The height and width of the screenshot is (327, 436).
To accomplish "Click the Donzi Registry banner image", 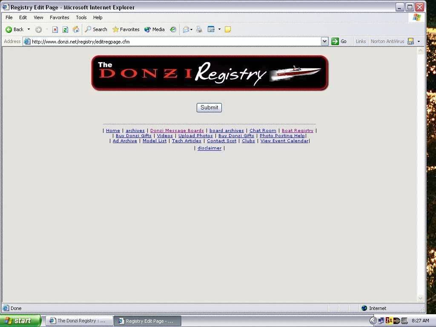I will [x=209, y=73].
